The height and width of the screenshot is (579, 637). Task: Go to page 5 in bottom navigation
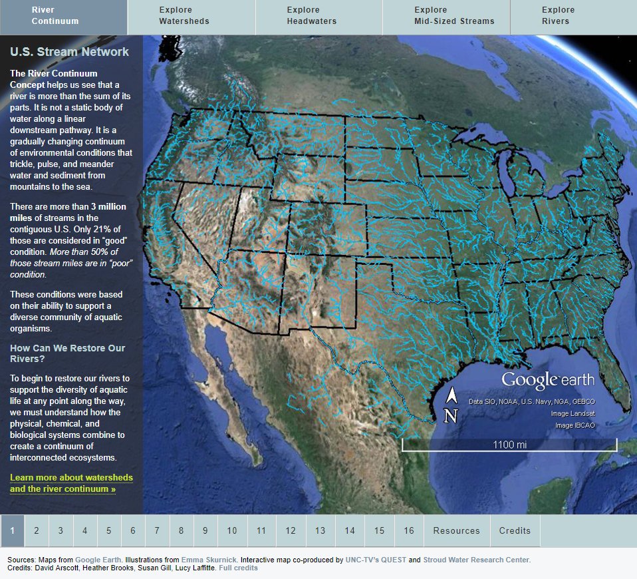click(109, 530)
